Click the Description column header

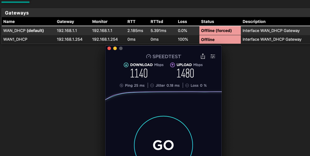coord(254,22)
